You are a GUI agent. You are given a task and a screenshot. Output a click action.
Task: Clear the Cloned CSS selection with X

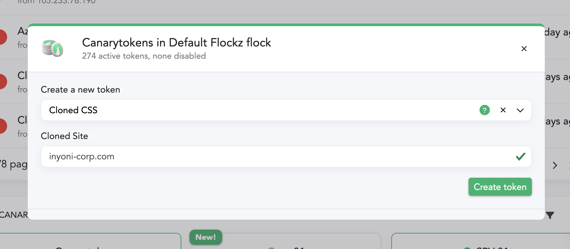click(x=503, y=110)
